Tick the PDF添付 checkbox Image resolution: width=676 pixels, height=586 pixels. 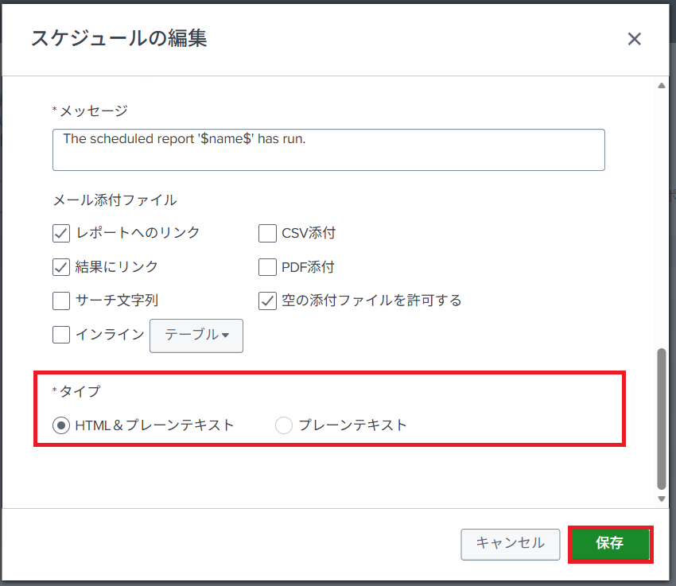click(x=267, y=267)
